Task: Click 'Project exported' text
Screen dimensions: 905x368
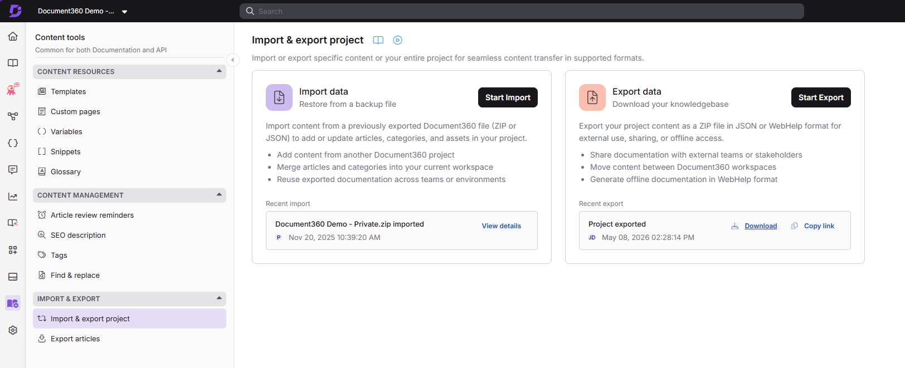Action: (617, 224)
